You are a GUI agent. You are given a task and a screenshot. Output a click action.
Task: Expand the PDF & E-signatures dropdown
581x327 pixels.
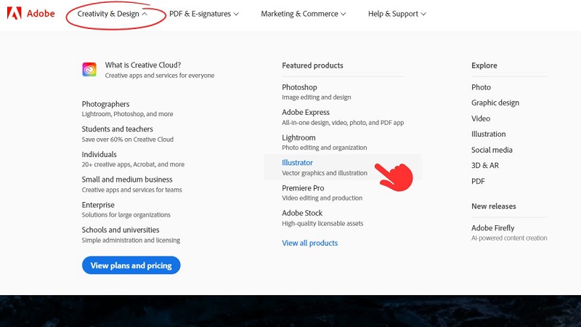[x=203, y=14]
